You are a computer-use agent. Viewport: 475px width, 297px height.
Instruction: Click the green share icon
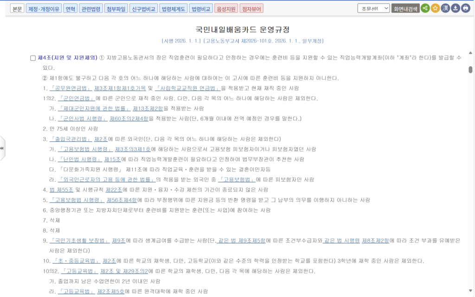(x=425, y=8)
